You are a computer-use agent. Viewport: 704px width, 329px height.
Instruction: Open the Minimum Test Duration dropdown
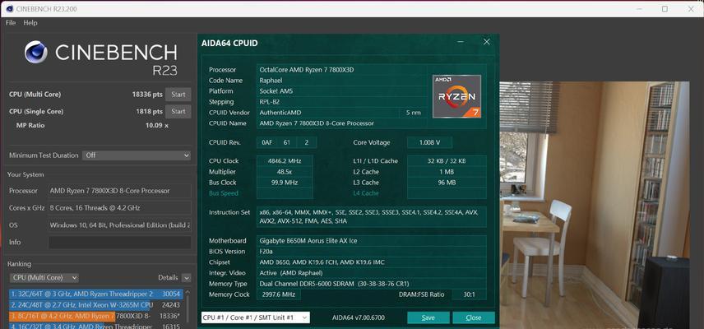[x=137, y=155]
